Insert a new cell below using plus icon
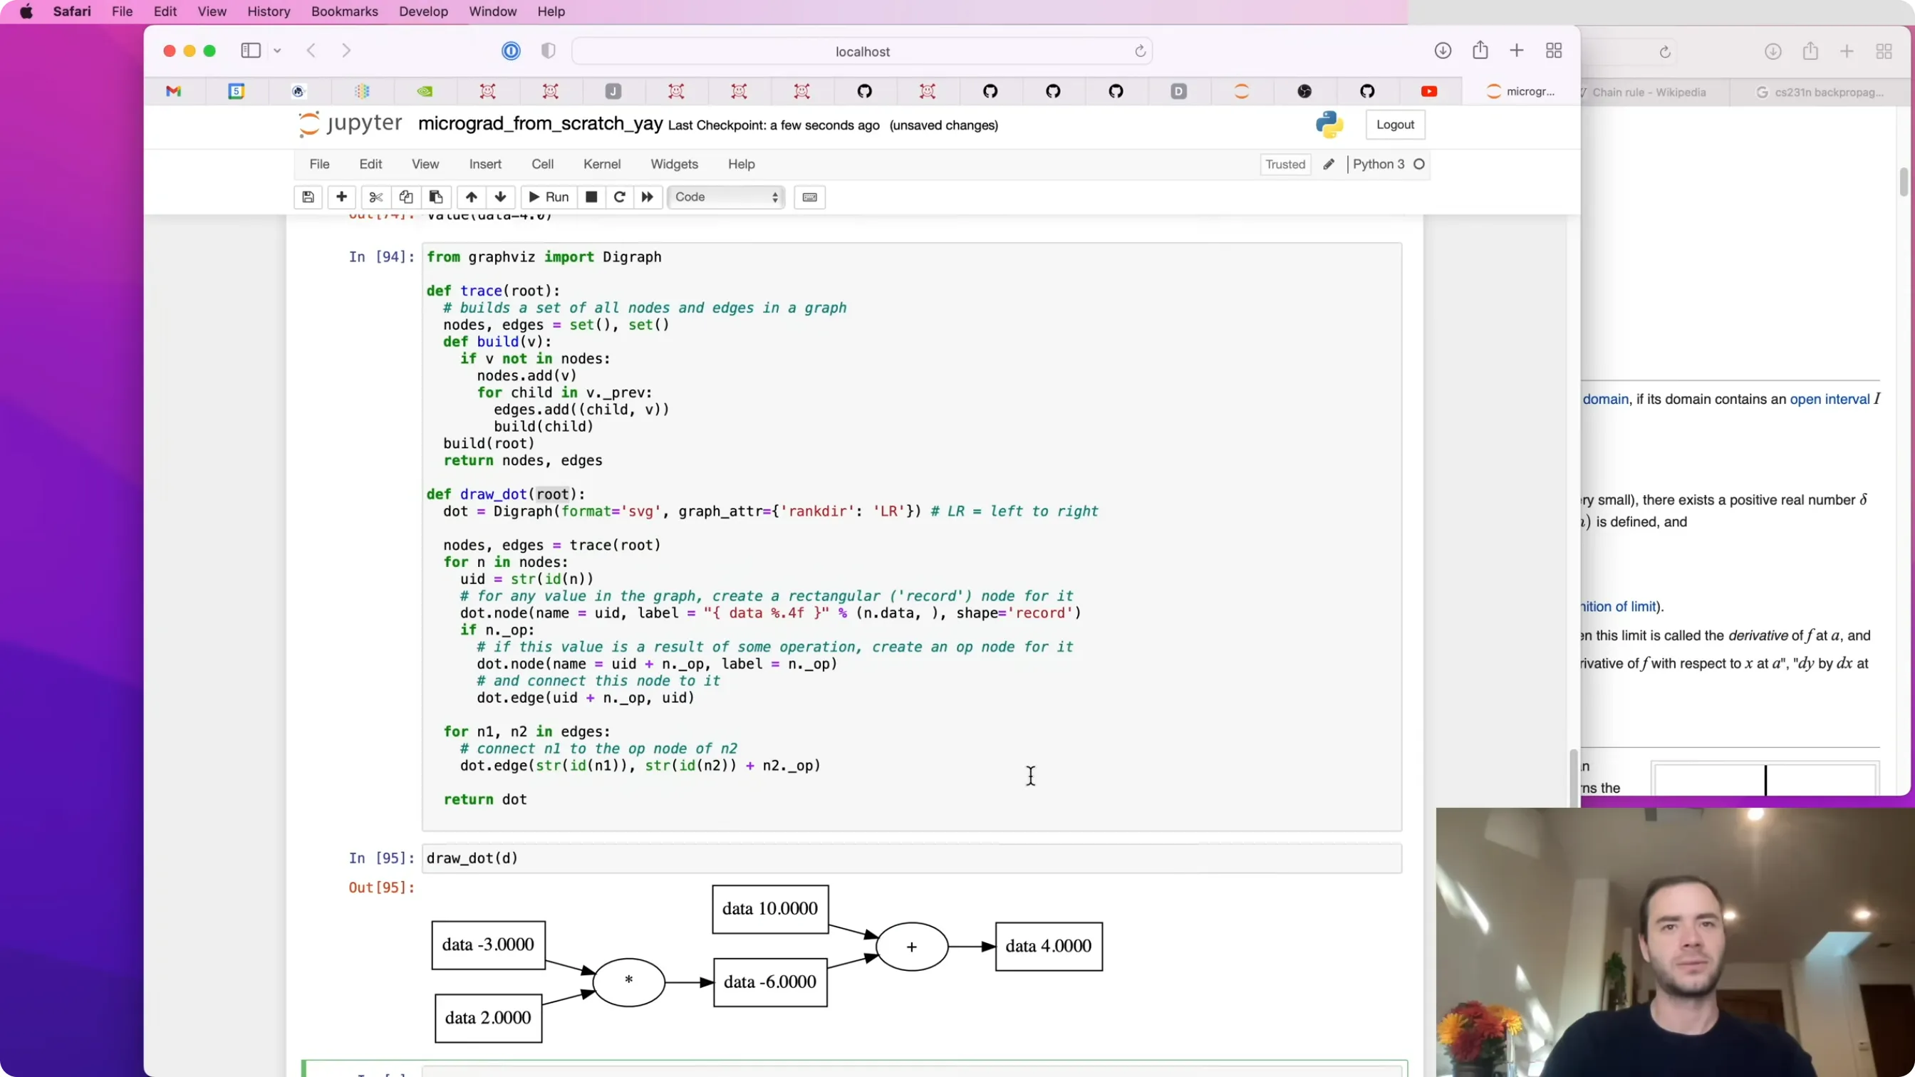This screenshot has height=1077, width=1915. [341, 197]
